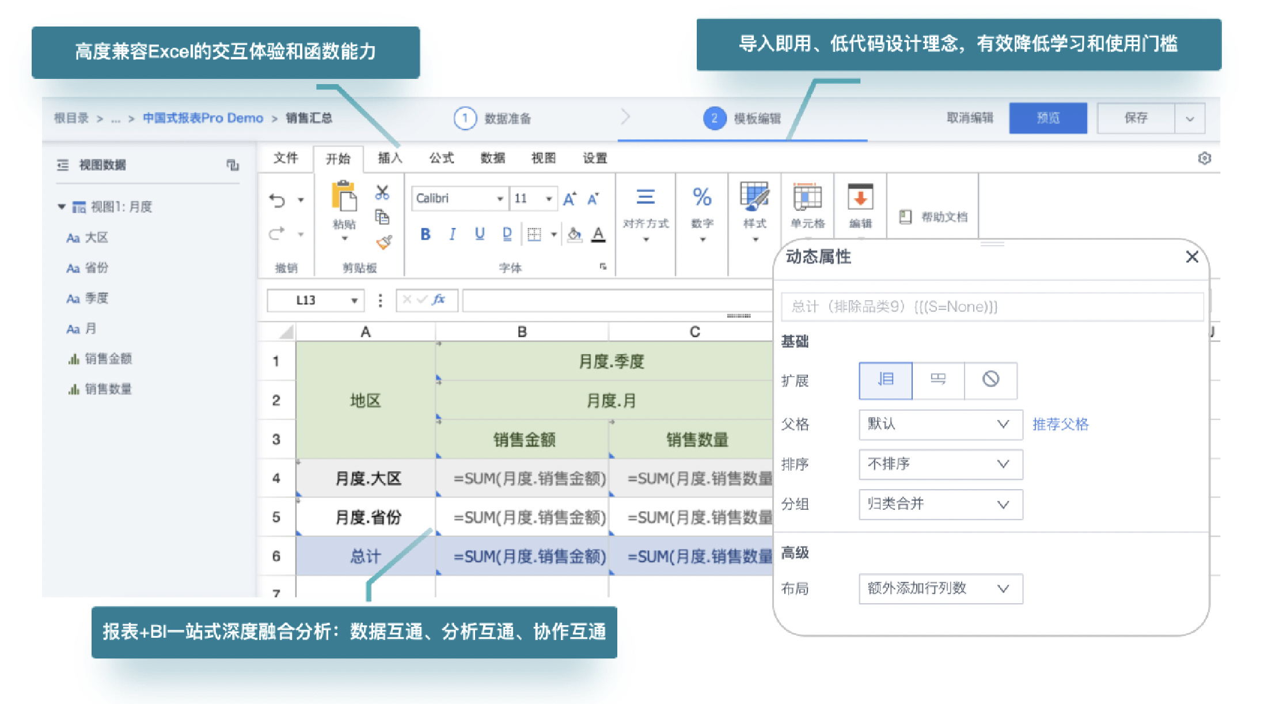Screen dimensions: 1268x704
Task: Click the undo arrow icon
Action: (x=277, y=200)
